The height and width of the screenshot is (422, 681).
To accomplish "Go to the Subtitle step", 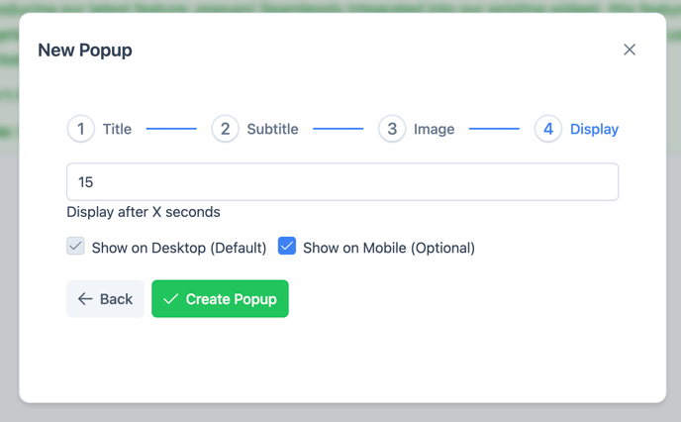I will pyautogui.click(x=272, y=129).
